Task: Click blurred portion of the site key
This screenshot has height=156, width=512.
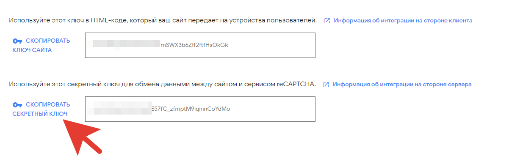Action: click(126, 45)
